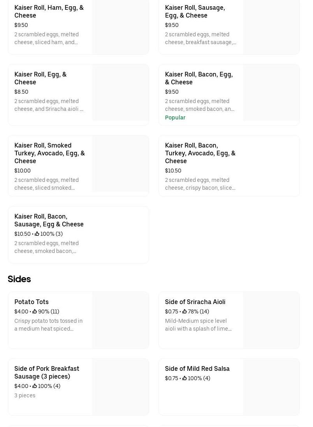Click the green Popular label
313x427 pixels.
(x=175, y=117)
